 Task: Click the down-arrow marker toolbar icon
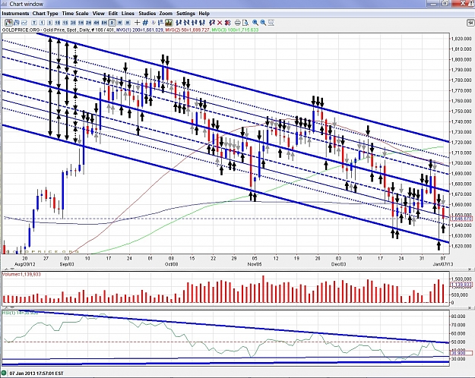coord(154,23)
